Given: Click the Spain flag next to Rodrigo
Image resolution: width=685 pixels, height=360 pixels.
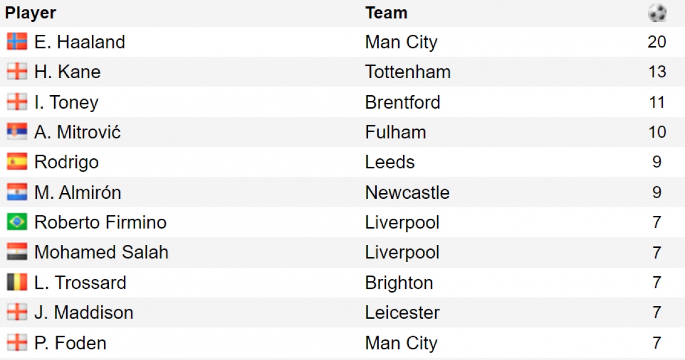Looking at the screenshot, I should click(17, 162).
